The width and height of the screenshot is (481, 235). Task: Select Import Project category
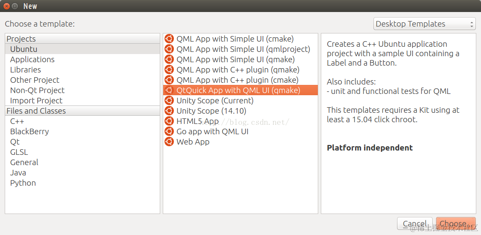(36, 101)
